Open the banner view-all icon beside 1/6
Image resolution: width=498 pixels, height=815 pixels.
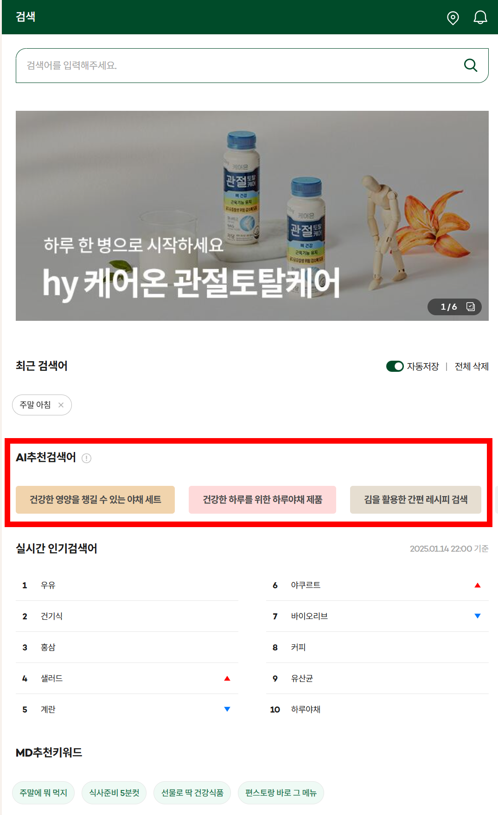pos(471,306)
